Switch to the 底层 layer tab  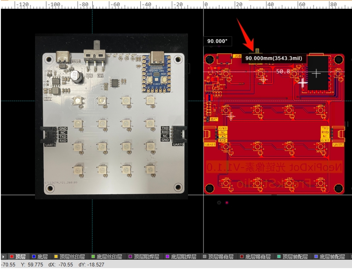(x=40, y=256)
